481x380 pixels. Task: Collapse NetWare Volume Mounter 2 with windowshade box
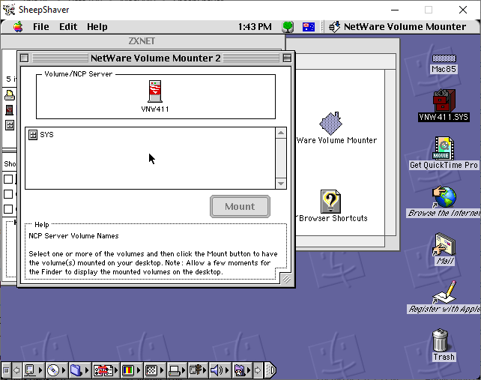tap(287, 58)
